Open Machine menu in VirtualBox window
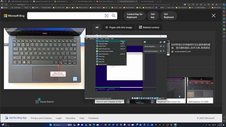This screenshot has width=226, height=127. (92, 39)
